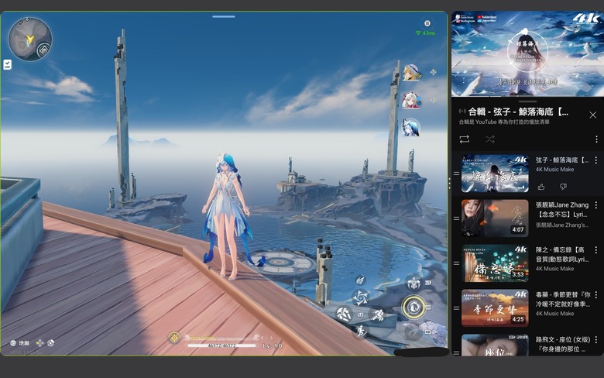The height and width of the screenshot is (378, 604).
Task: Play the 座位 (女版) thumbnail
Action: (495, 345)
